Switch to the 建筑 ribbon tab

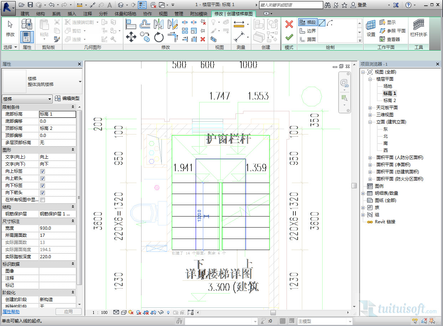25,14
